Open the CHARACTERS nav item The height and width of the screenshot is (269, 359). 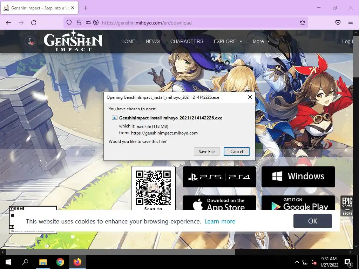pos(187,41)
